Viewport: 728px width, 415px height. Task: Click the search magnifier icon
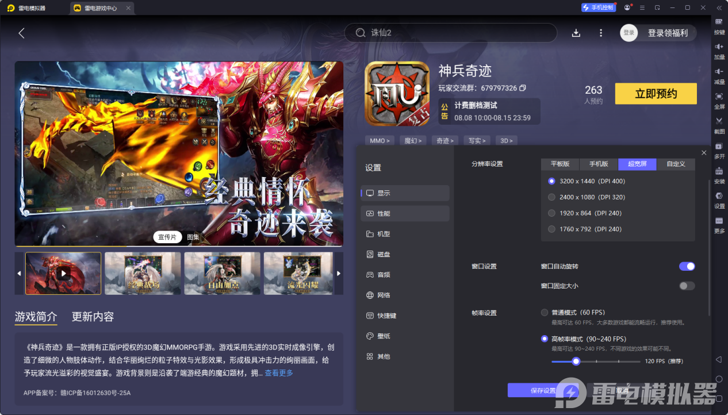tap(361, 33)
